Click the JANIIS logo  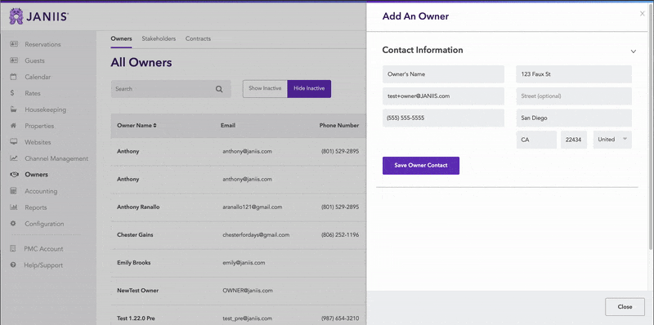38,16
